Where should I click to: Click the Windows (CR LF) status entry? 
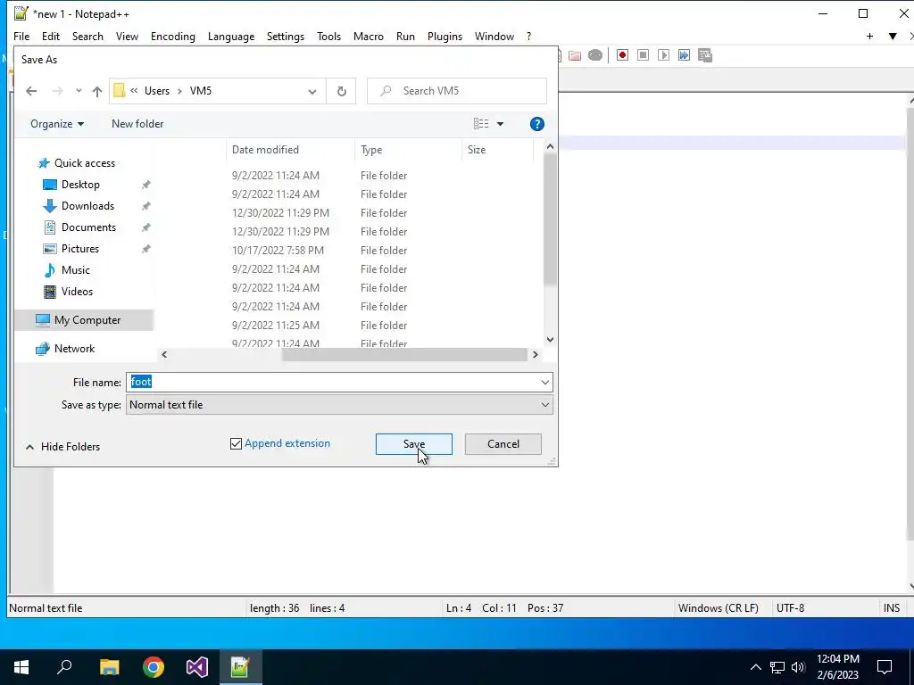719,608
